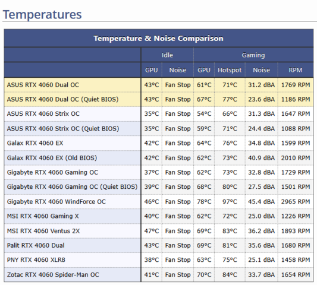
Task: Select the MSI RTX 4060 Gaming X name
Action: (43, 216)
